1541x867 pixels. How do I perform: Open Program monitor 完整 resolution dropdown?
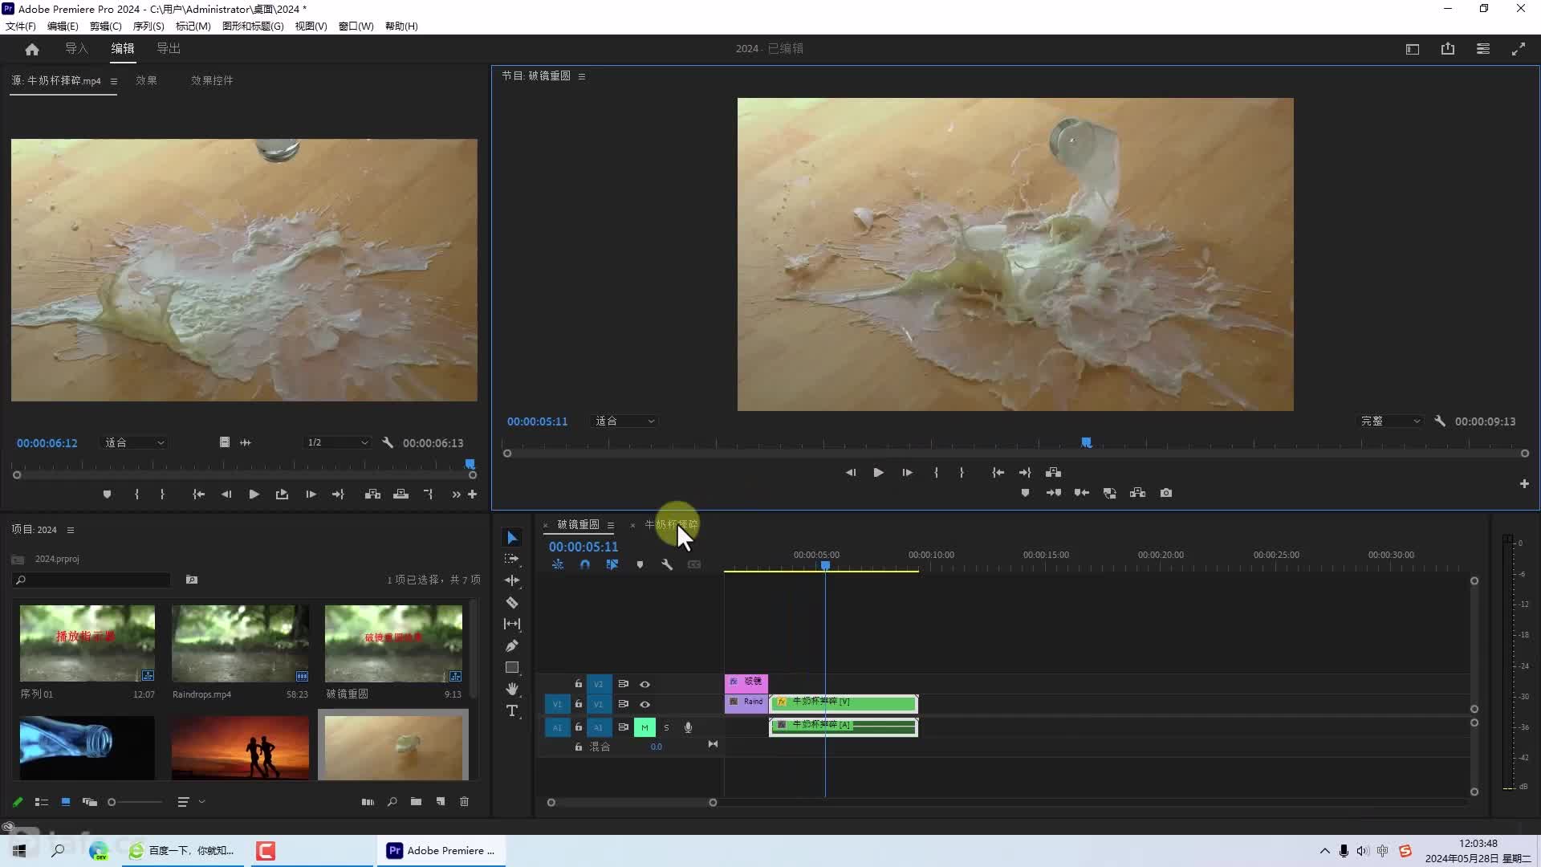(x=1390, y=421)
